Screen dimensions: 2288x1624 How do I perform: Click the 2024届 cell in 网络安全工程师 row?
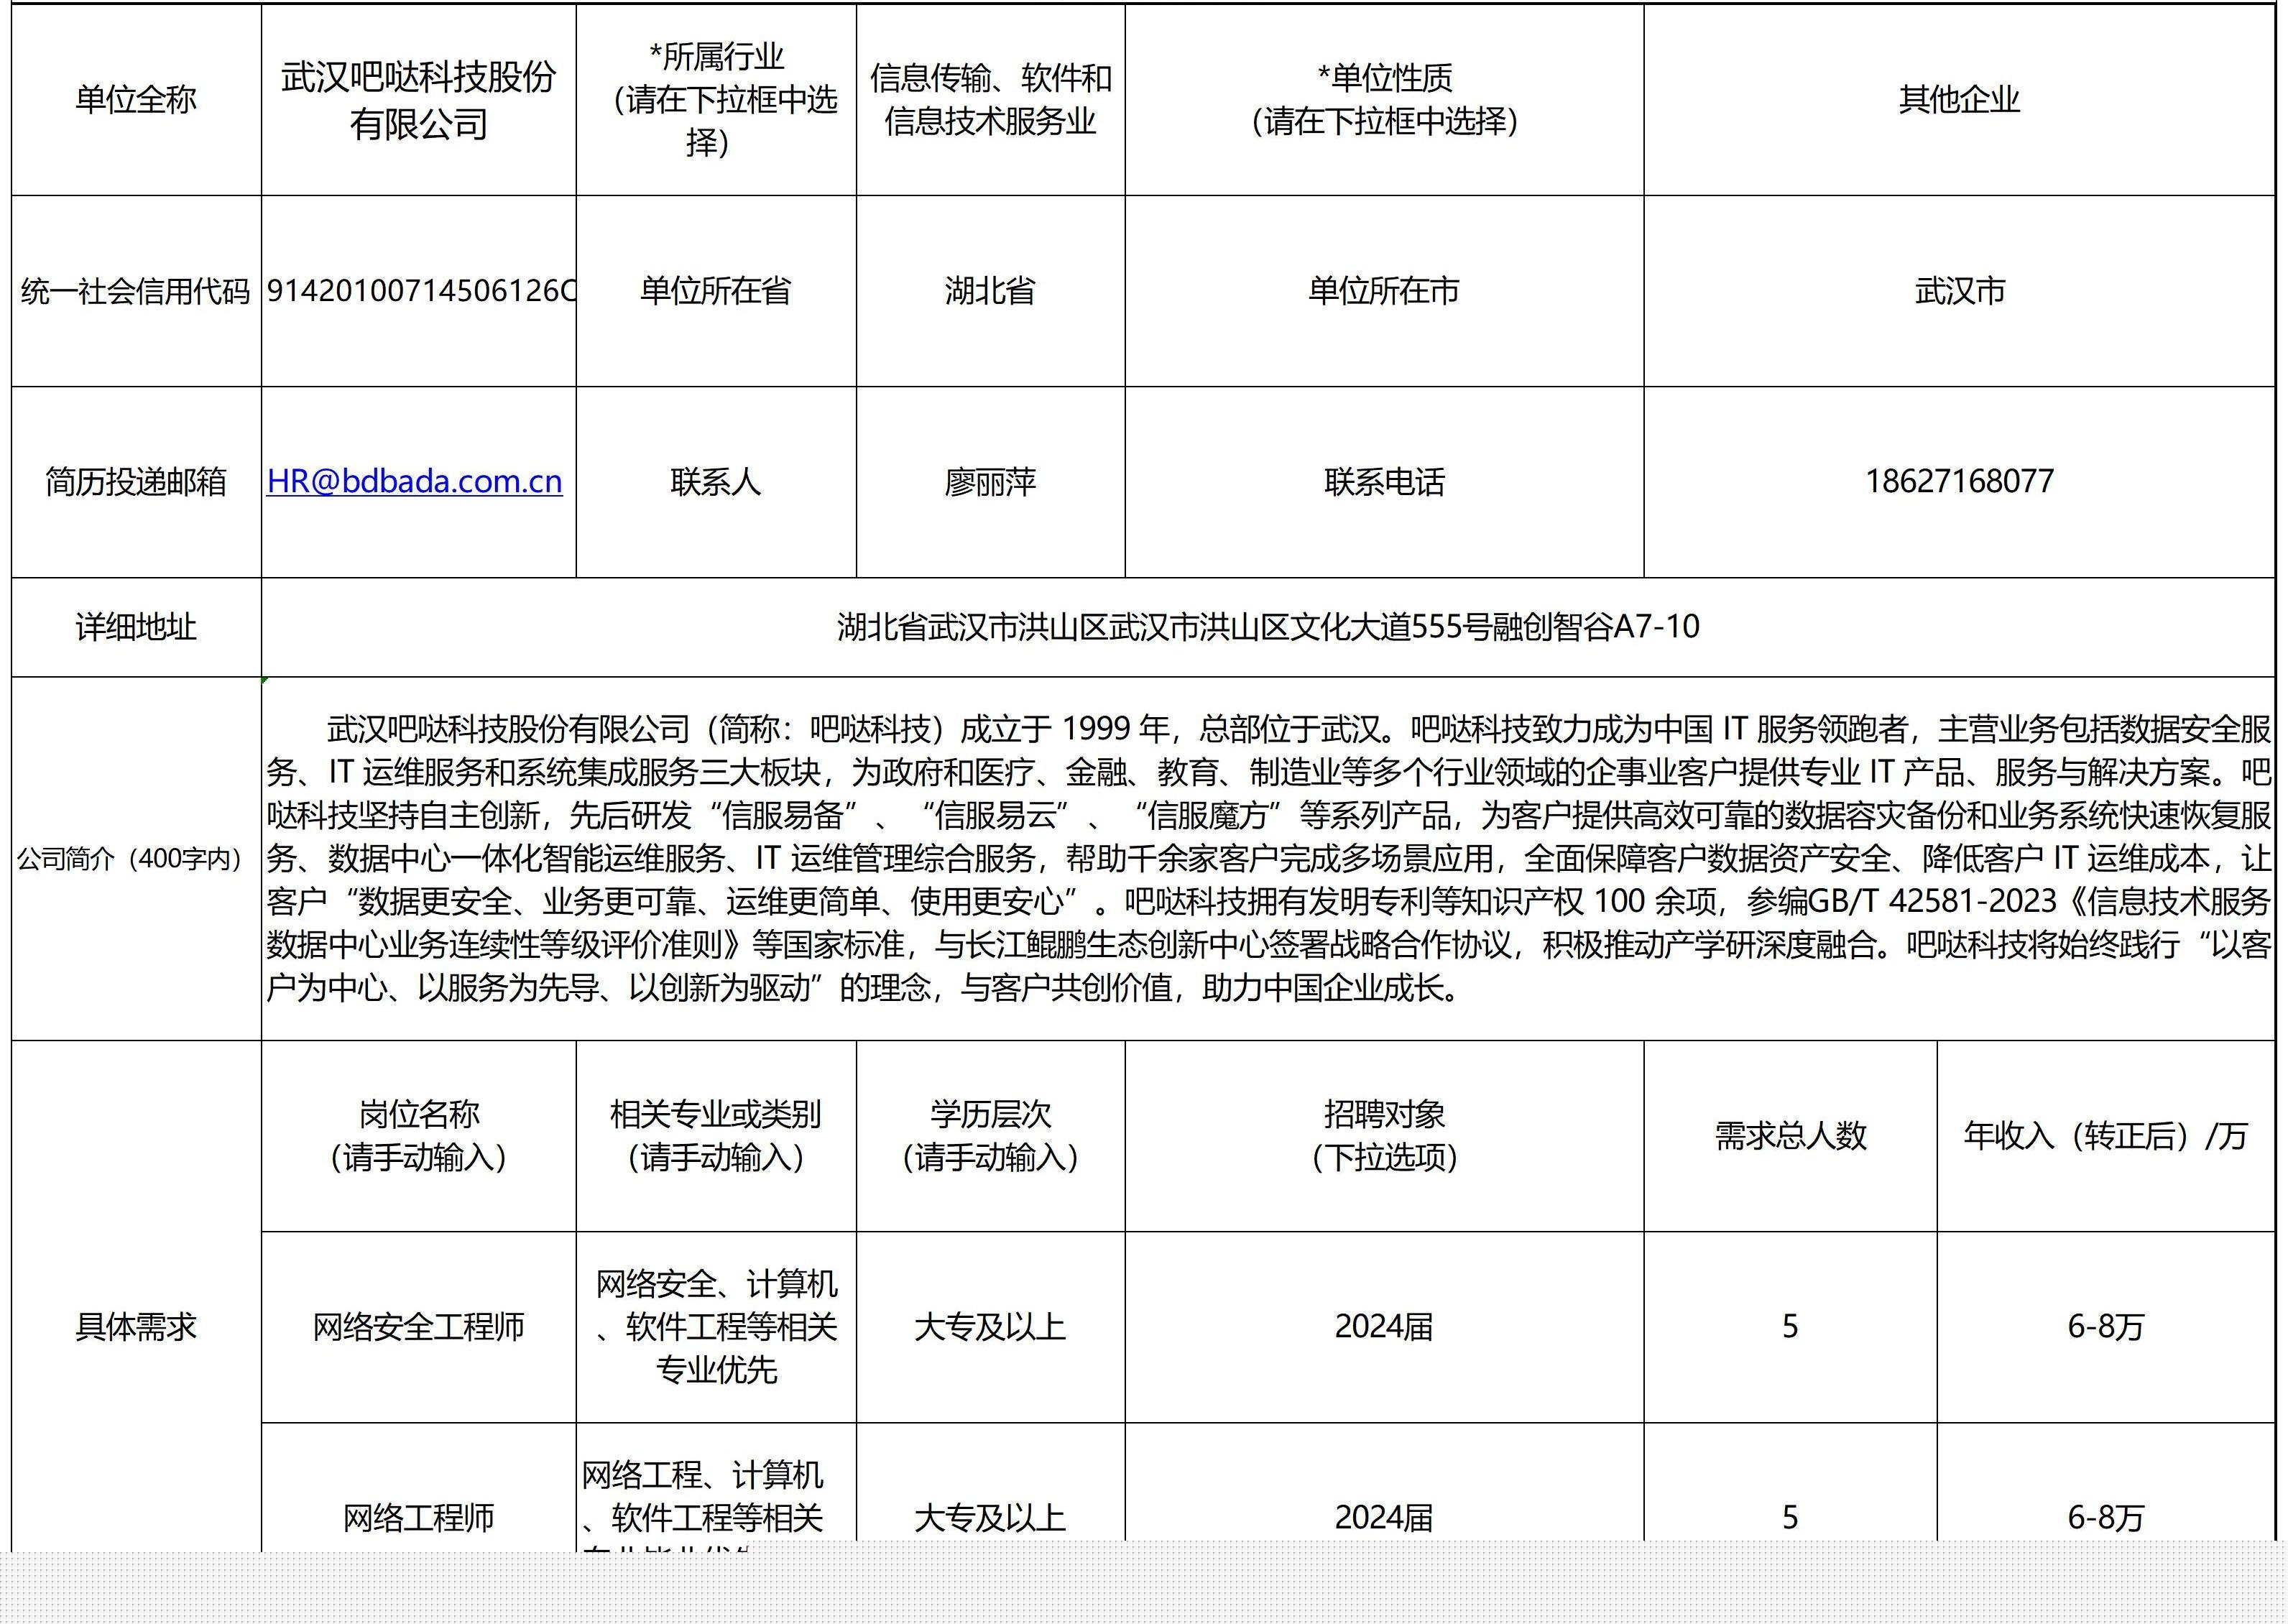pyautogui.click(x=1383, y=1327)
